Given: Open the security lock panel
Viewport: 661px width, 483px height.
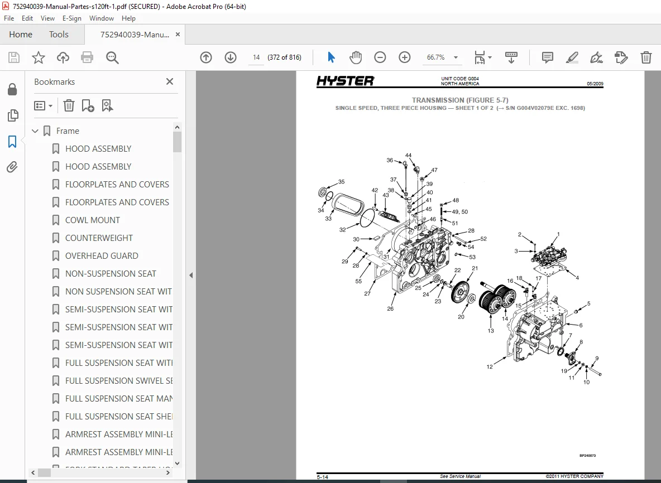Looking at the screenshot, I should pos(12,89).
